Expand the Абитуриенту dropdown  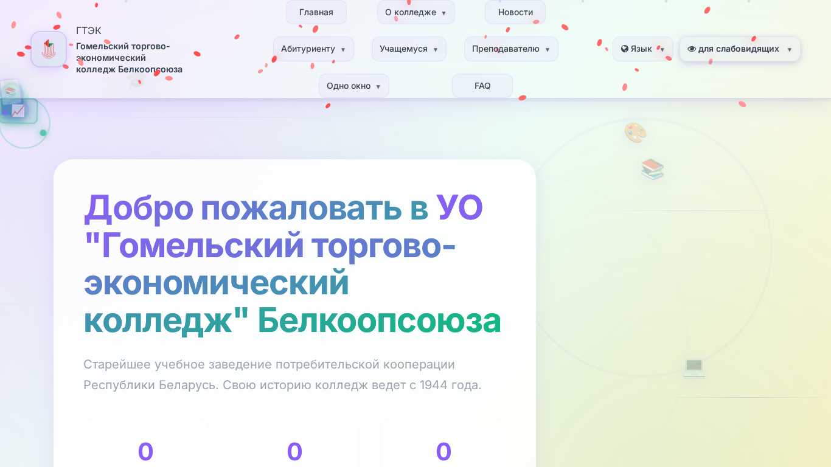click(x=313, y=49)
